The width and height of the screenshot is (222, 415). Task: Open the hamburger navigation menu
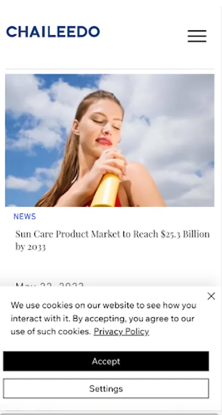pos(197,36)
